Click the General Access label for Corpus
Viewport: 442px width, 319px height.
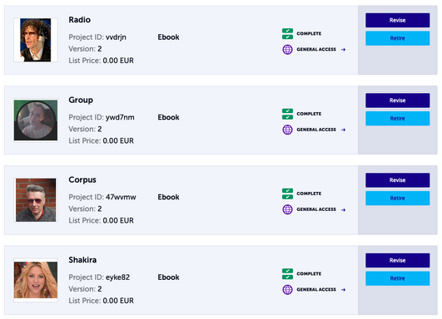pos(316,209)
